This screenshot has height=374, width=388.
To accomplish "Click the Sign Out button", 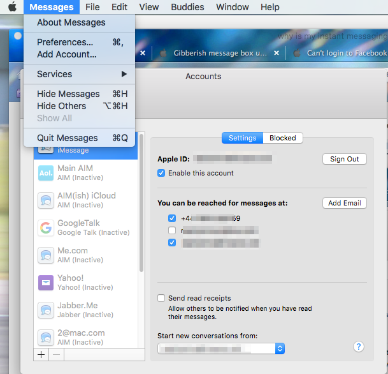I will coord(345,159).
